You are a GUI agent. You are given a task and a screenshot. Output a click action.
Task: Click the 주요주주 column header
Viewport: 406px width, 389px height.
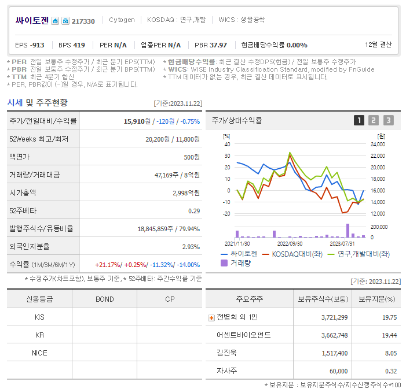[250, 299]
